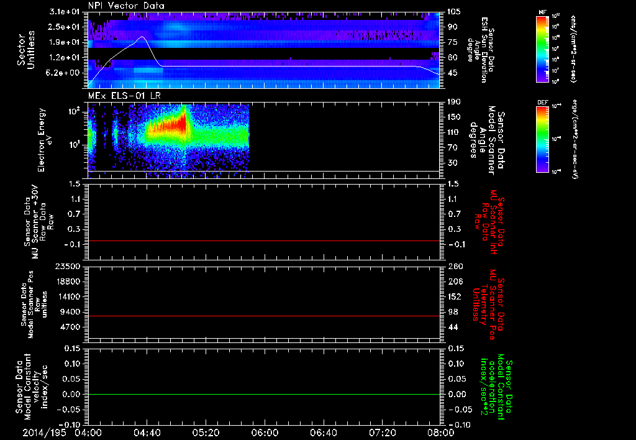Click the red MU Scanner Pos Telemetry label

488,305
